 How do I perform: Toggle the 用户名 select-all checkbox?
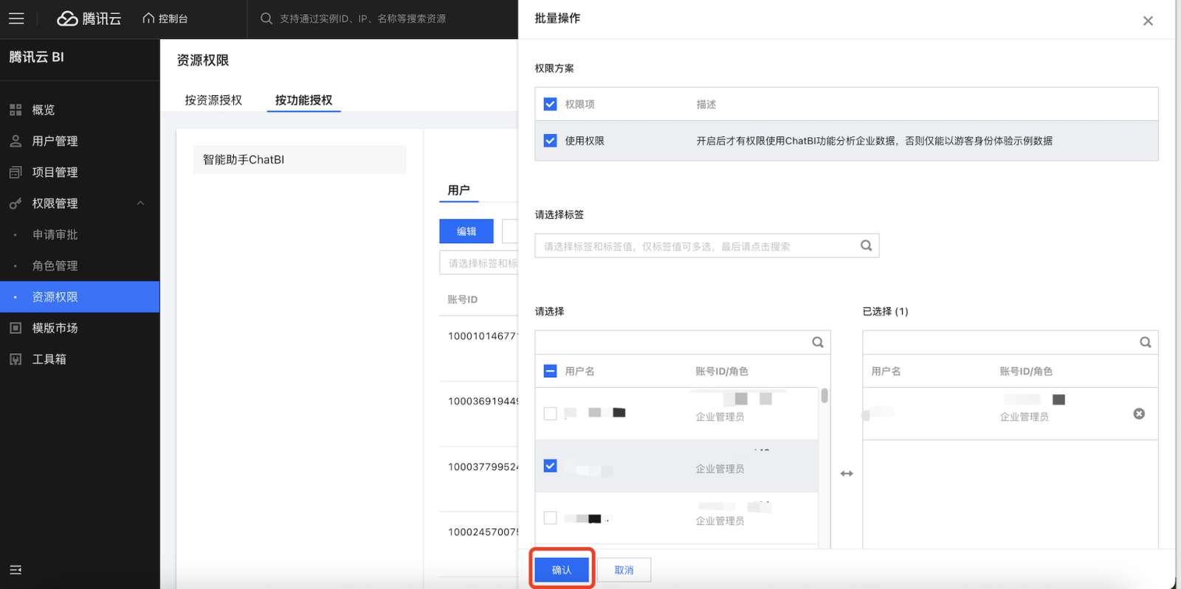[x=550, y=371]
